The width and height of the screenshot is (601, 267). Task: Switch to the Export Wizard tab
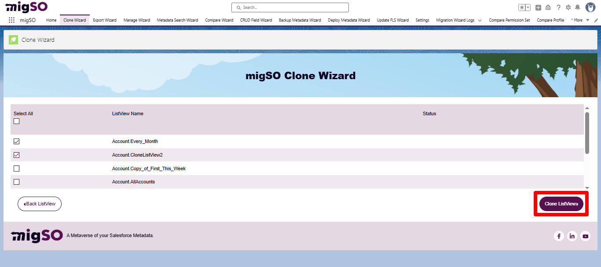pyautogui.click(x=104, y=20)
